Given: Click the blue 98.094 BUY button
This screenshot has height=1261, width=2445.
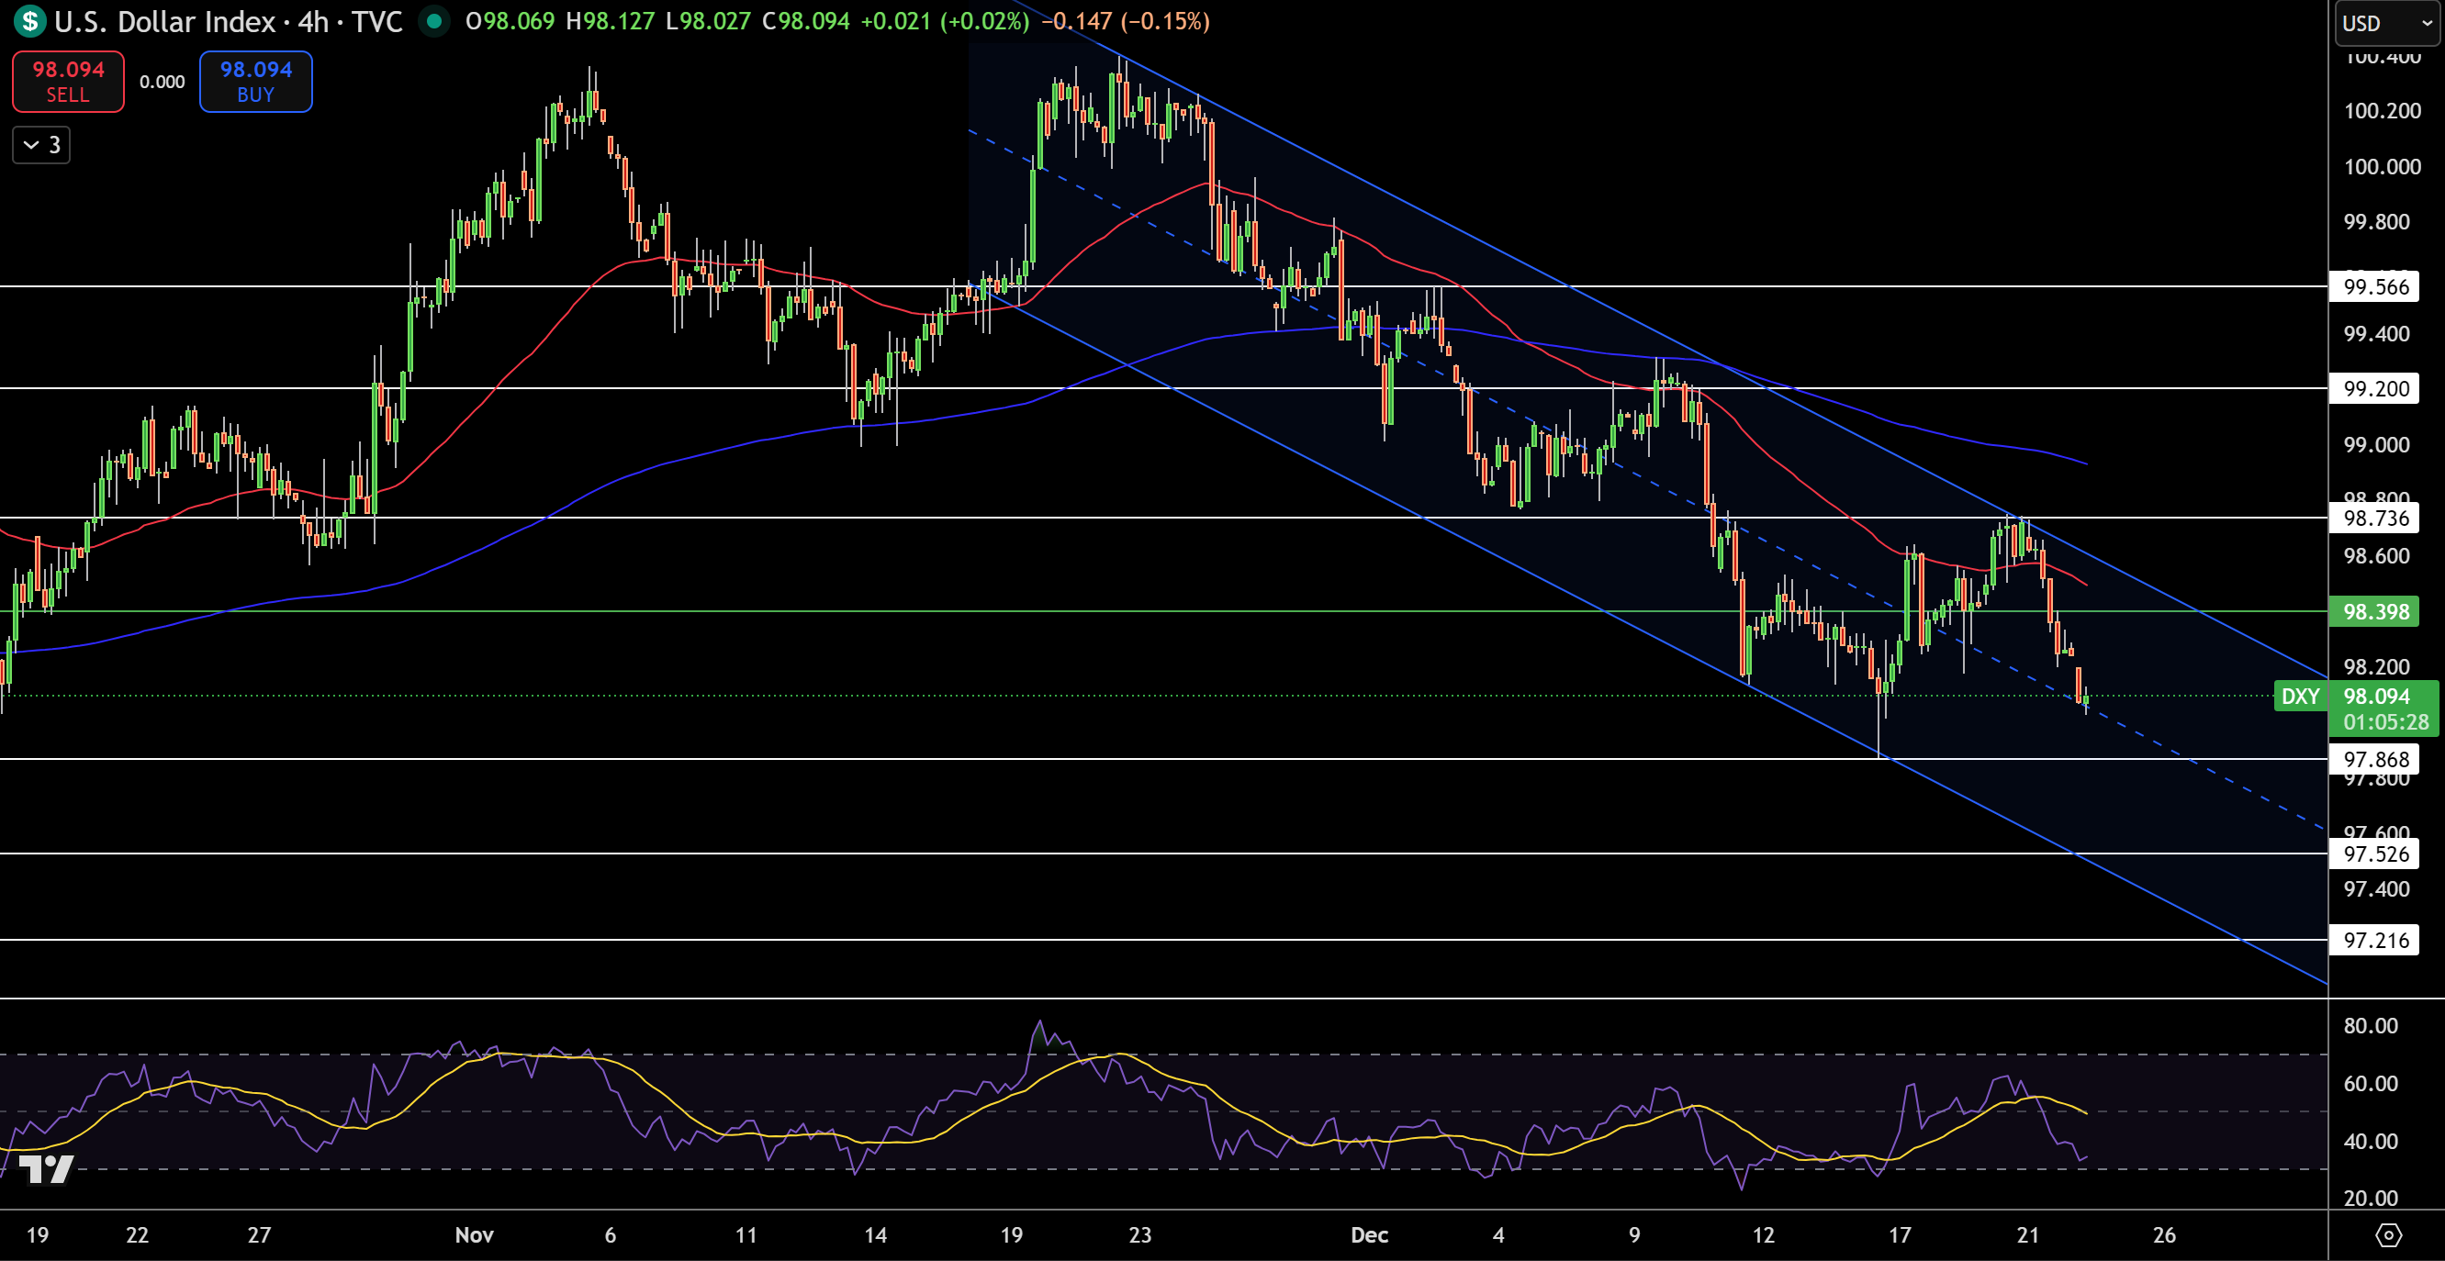Looking at the screenshot, I should [x=254, y=82].
